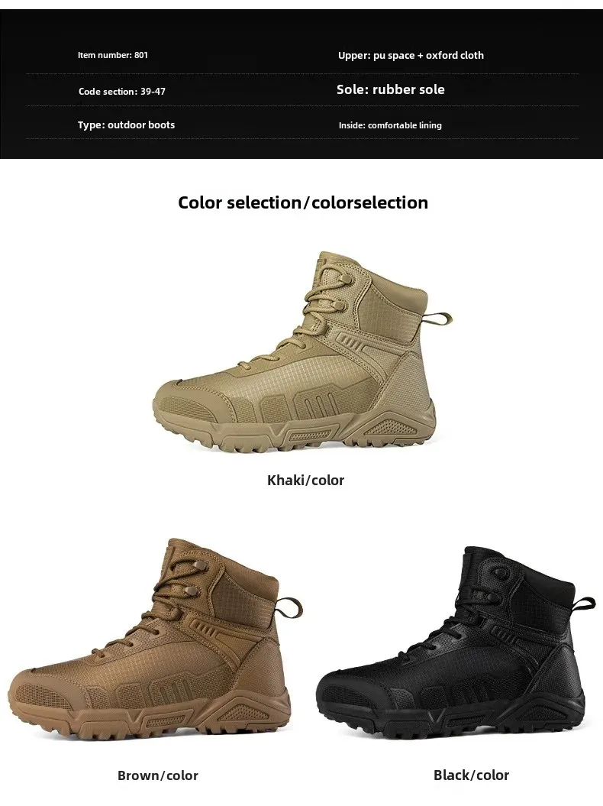Click the black boot product image
The height and width of the screenshot is (806, 603).
point(455,642)
